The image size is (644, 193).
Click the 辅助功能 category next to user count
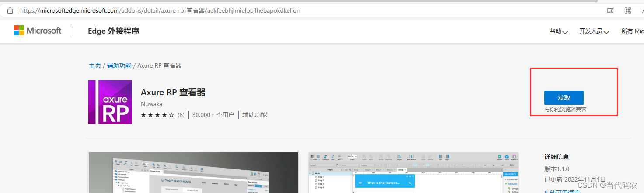click(x=254, y=115)
